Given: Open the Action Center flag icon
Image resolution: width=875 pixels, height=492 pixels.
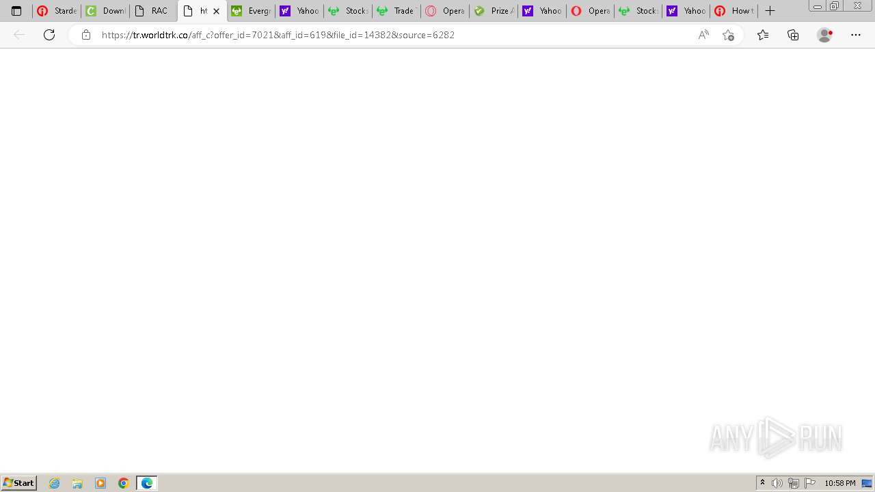Looking at the screenshot, I should point(809,483).
